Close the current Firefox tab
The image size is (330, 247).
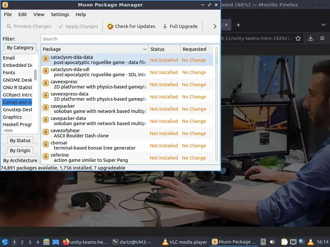(226, 25)
